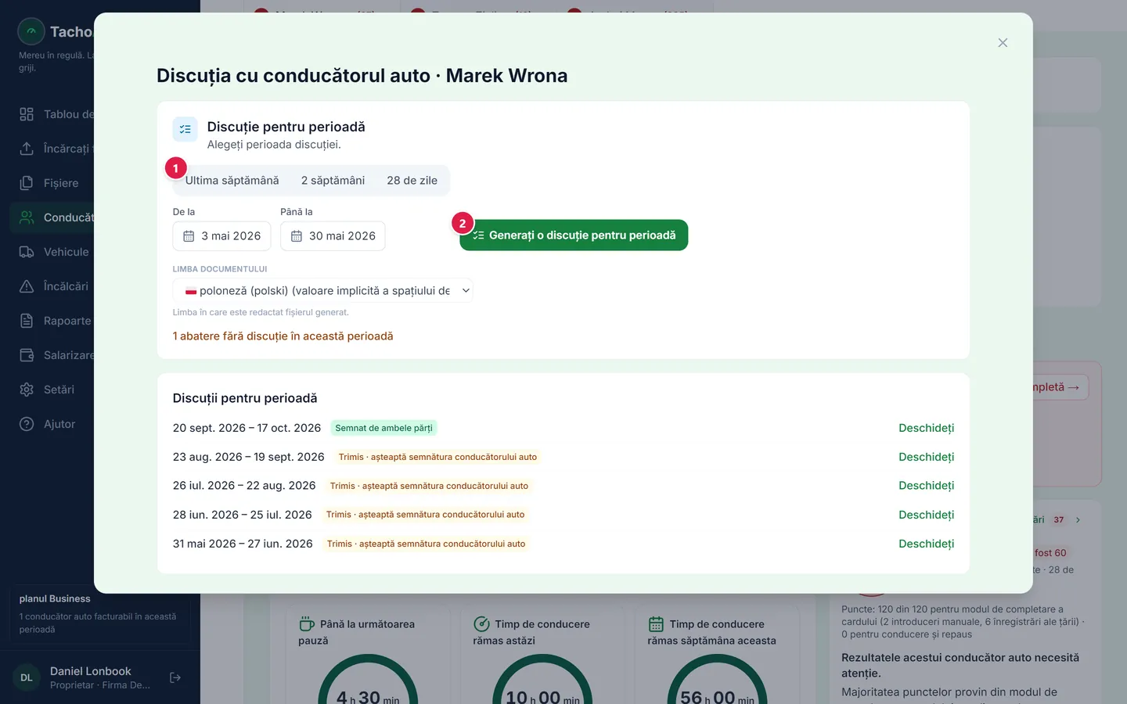Click the Vehicule truck icon in sidebar
The image size is (1127, 704).
click(x=27, y=252)
